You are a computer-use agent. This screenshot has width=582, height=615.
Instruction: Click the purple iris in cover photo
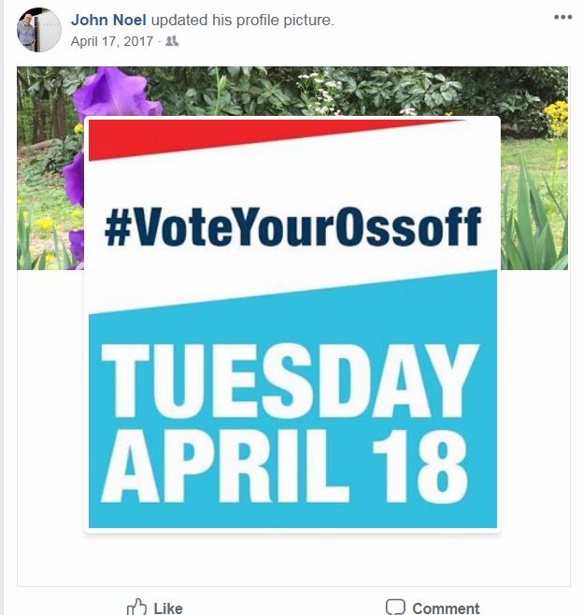coord(114,93)
